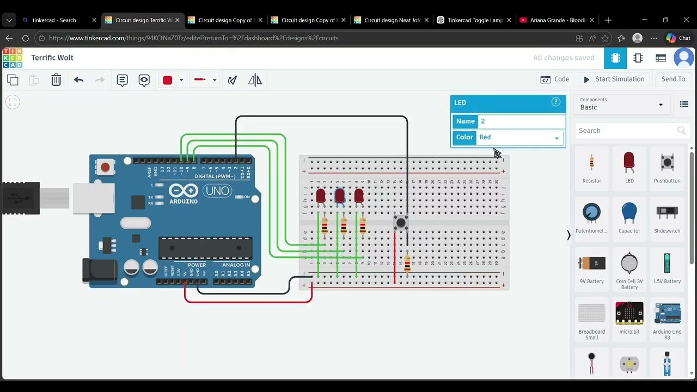Select the LED component in the panel
Screen dimensions: 697x392
[x=629, y=168]
